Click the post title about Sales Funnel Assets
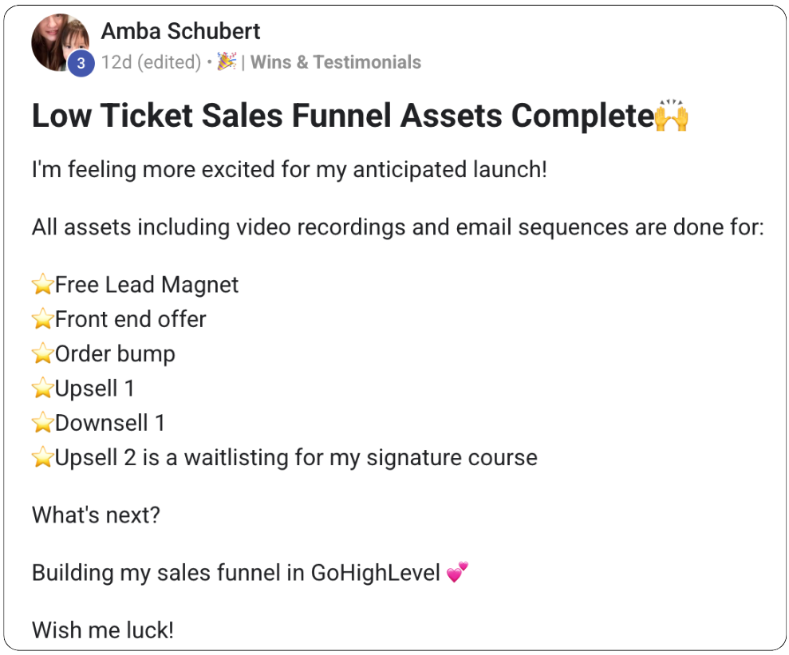 [x=341, y=116]
